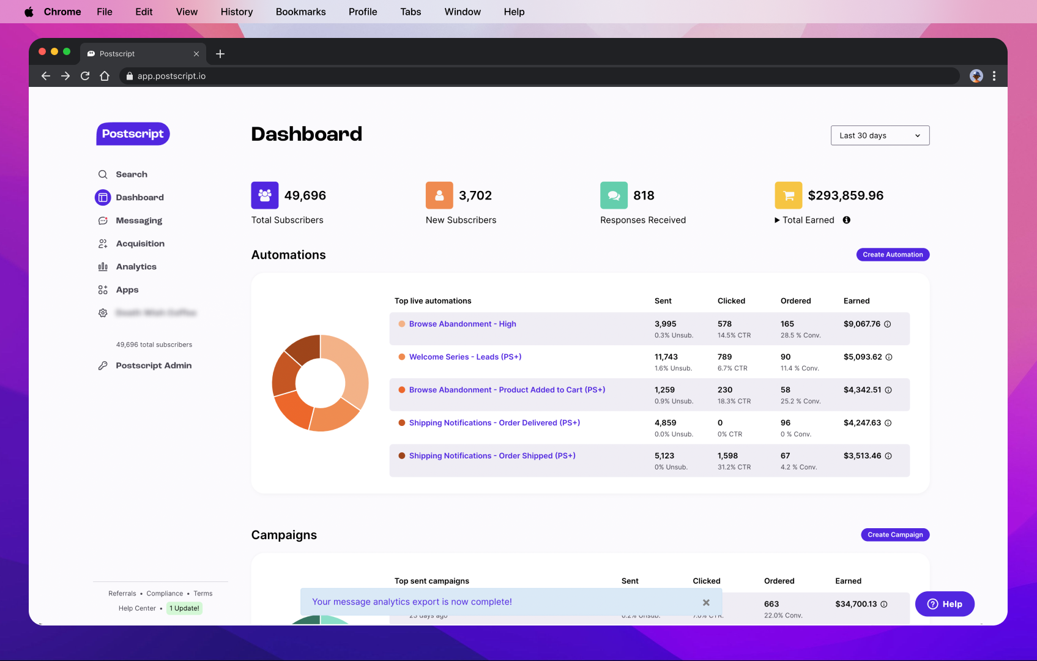Dismiss the analytics export notification
The height and width of the screenshot is (661, 1037).
706,602
